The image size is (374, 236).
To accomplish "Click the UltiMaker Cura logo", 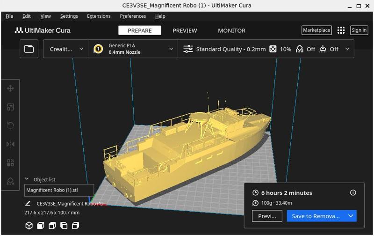I will click(x=43, y=30).
